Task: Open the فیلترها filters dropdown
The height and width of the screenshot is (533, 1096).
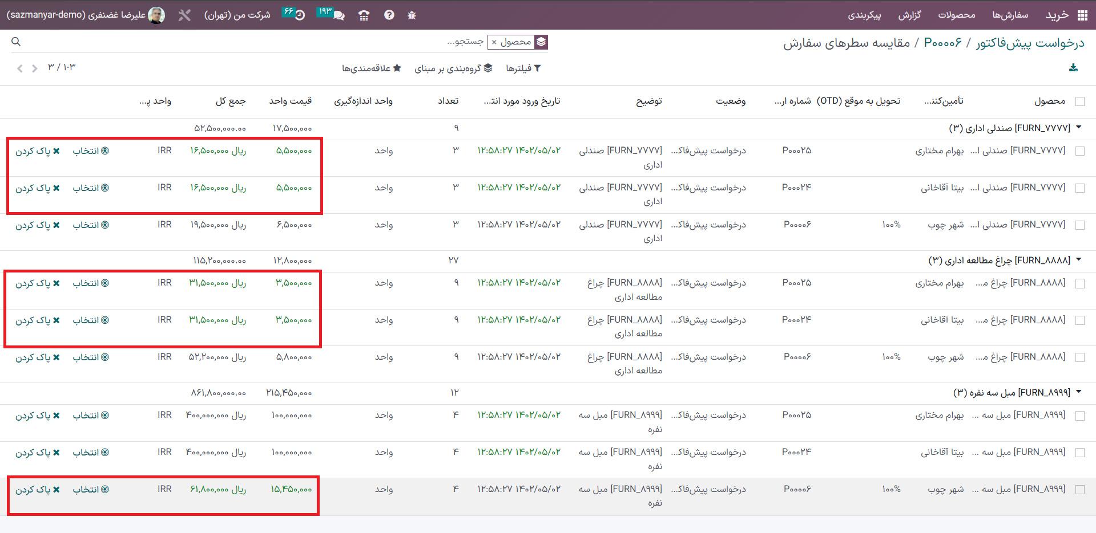Action: 523,68
